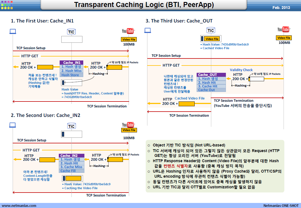Viewport: 301px width, 208px height.
Task: Click the 3. Cache Miss step
Action: [x=71, y=167]
